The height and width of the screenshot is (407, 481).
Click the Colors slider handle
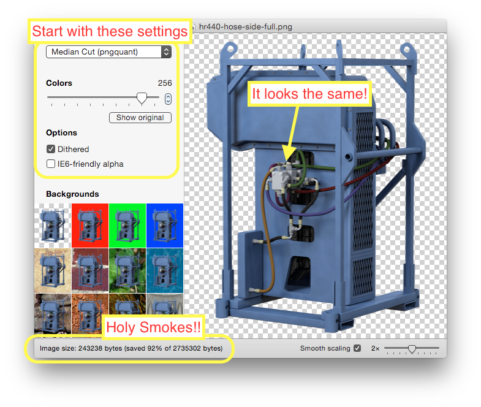point(142,98)
